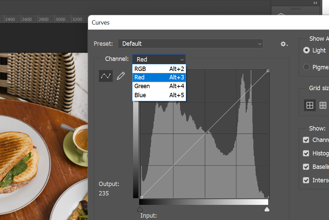Viewport: 329px width, 220px height.
Task: Collapse panels with the double-arrow icon
Action: 315,3
